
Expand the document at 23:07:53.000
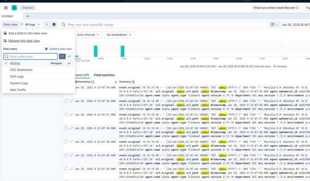pyautogui.click(x=71, y=101)
